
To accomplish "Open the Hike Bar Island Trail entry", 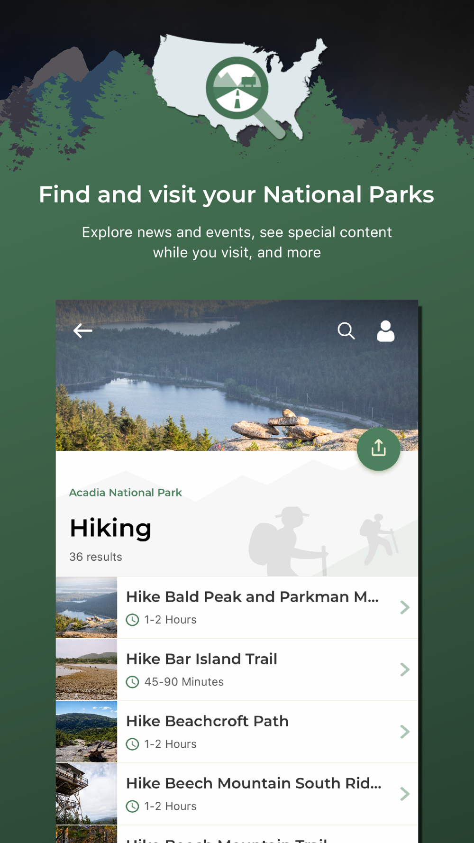I will 237,669.
